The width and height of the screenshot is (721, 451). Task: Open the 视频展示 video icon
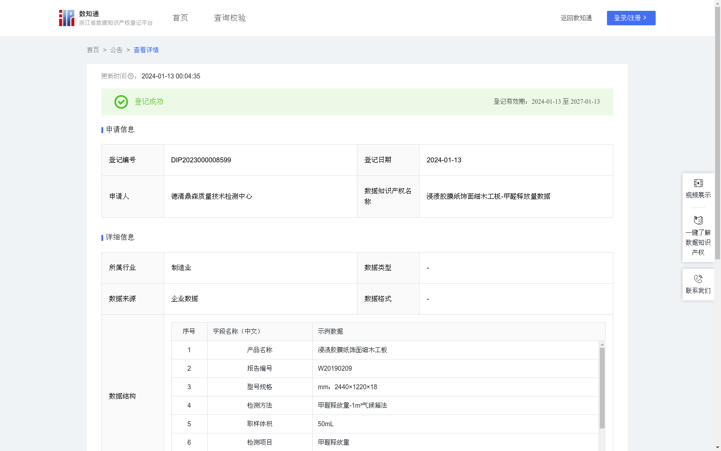(698, 183)
